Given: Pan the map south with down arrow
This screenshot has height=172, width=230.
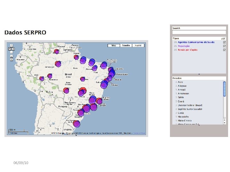Looking at the screenshot, I should tap(11, 52).
